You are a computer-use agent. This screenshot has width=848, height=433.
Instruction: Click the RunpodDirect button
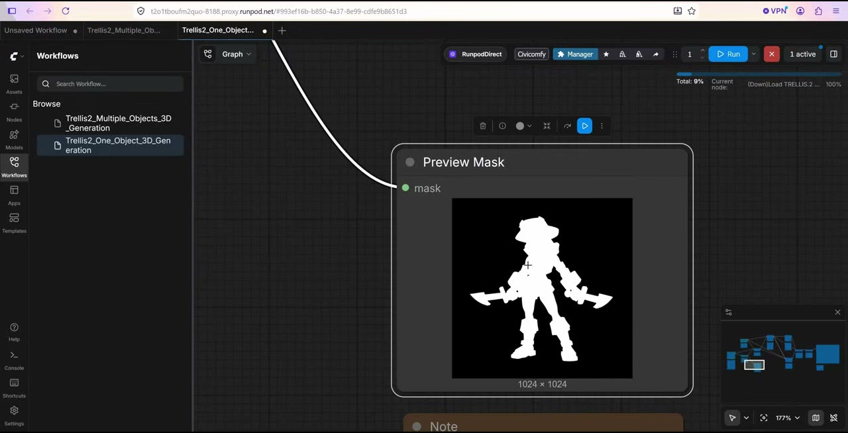pyautogui.click(x=476, y=54)
